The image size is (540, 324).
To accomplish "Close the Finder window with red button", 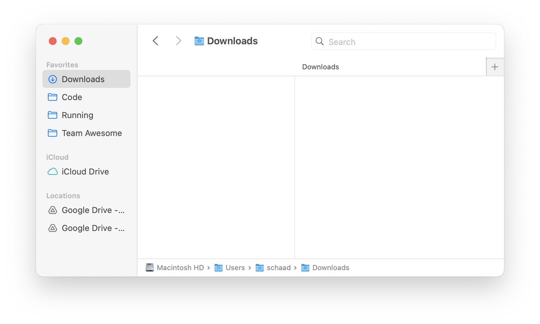I will [53, 41].
